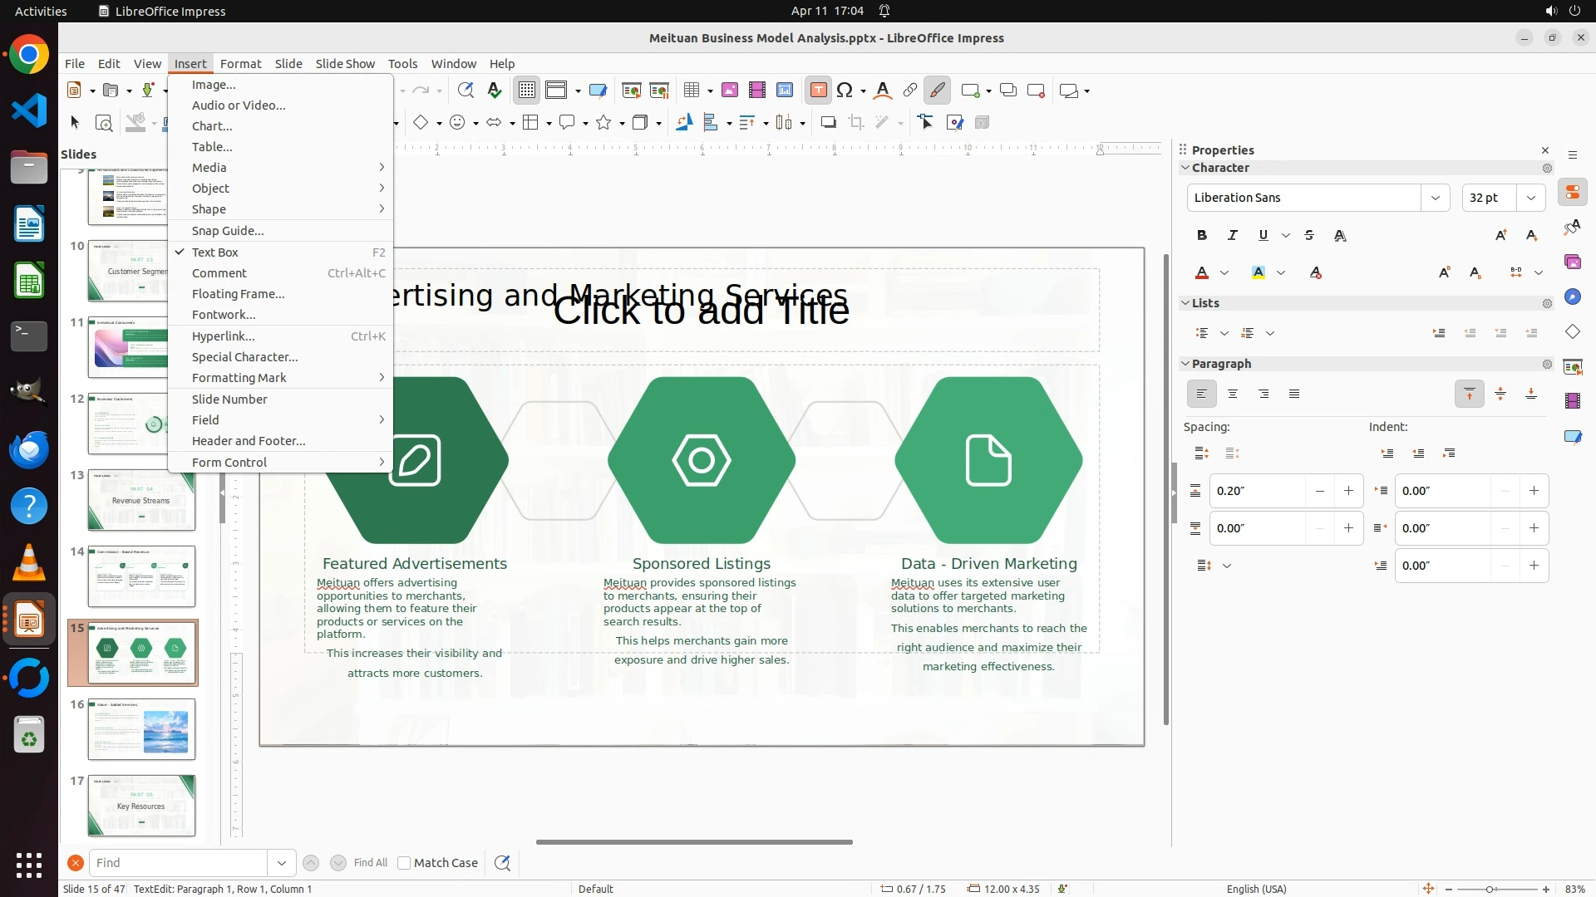This screenshot has width=1596, height=897.
Task: Toggle the Insert Text Box toolbar button
Action: [818, 91]
